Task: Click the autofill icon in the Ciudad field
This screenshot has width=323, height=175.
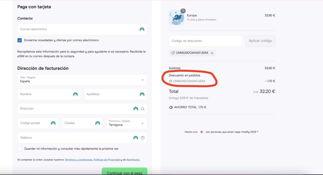Action: (98, 123)
